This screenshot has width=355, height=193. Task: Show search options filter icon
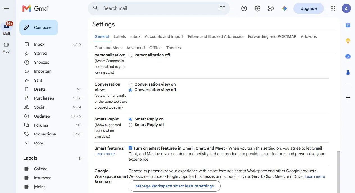pyautogui.click(x=222, y=8)
